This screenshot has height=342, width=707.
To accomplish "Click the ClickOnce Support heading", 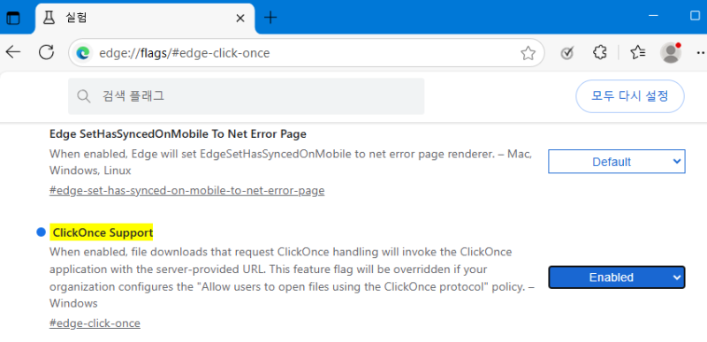I will pyautogui.click(x=103, y=233).
